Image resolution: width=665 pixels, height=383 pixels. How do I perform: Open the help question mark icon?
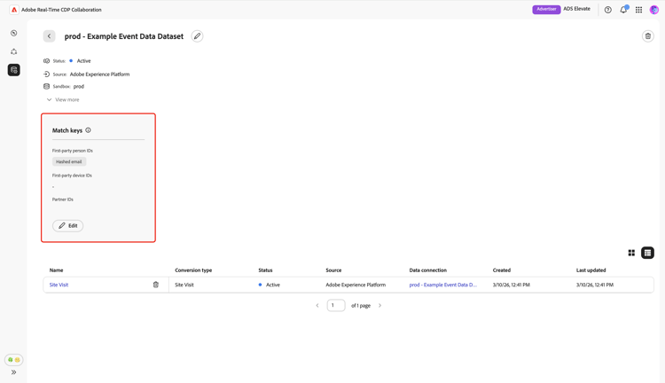tap(607, 10)
